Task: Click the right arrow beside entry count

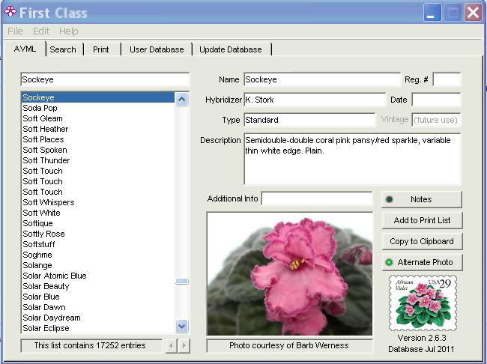Action: pos(184,345)
